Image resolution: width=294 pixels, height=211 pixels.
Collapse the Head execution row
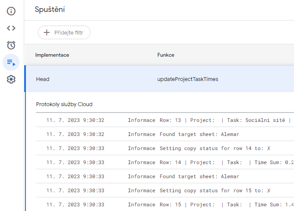(159, 79)
